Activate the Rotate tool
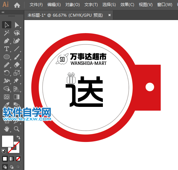This screenshot has height=170, width=178. click(7, 73)
